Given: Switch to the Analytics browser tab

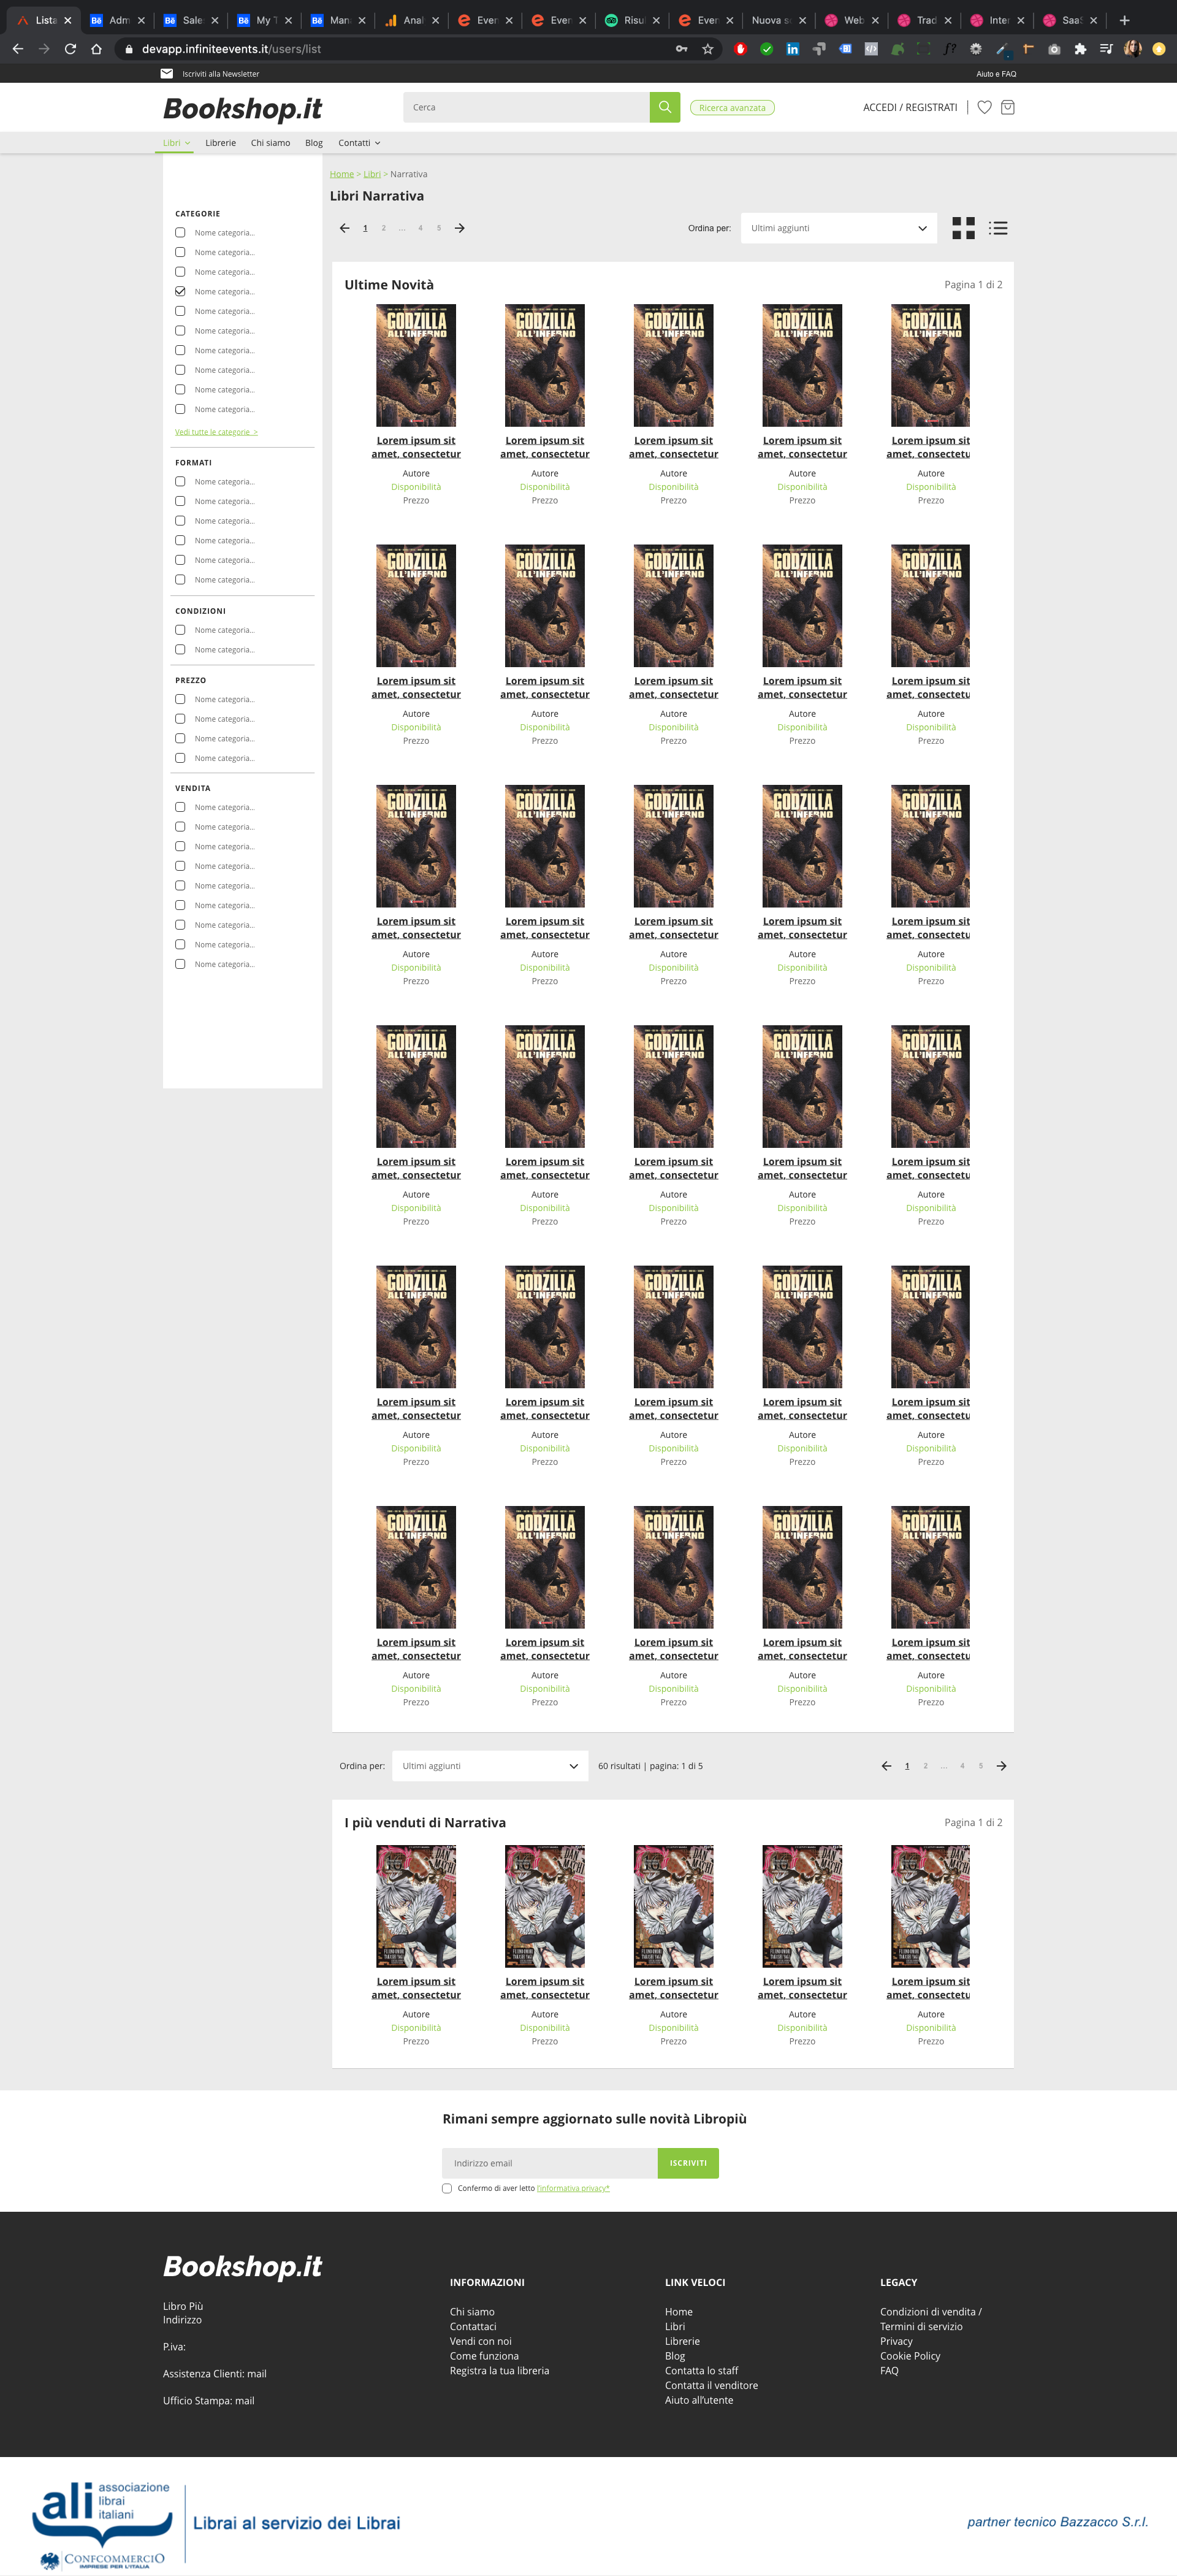Looking at the screenshot, I should [413, 20].
